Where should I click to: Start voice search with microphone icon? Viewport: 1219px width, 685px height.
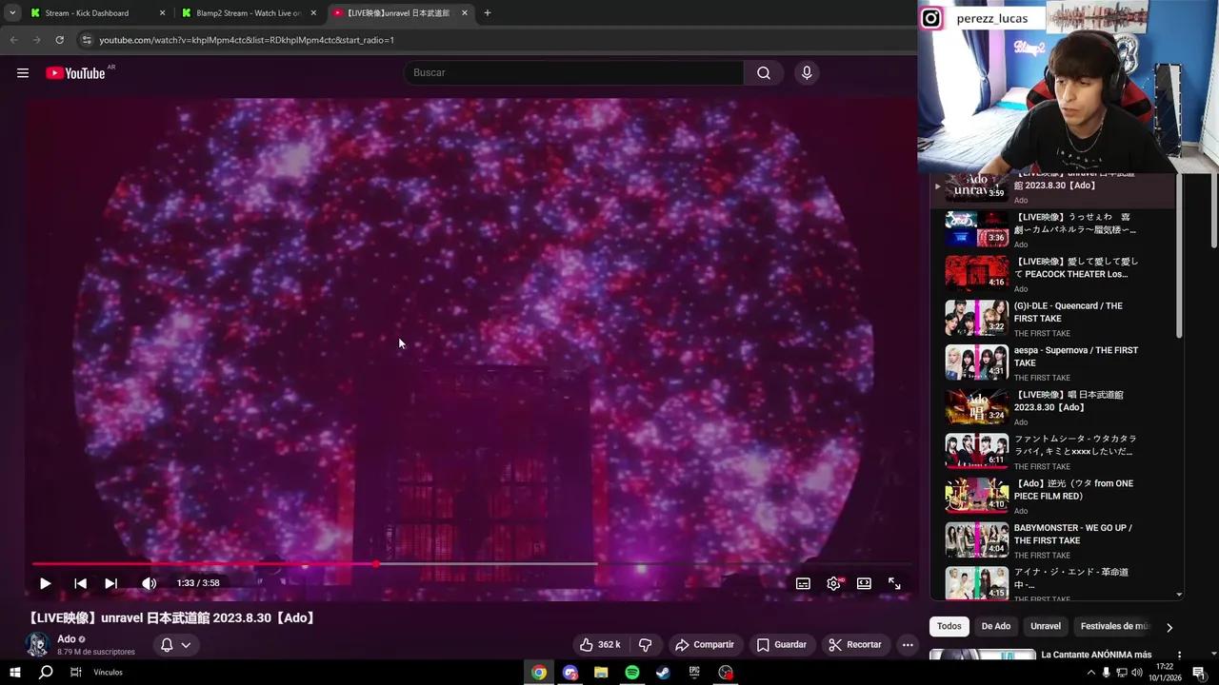[x=807, y=73]
